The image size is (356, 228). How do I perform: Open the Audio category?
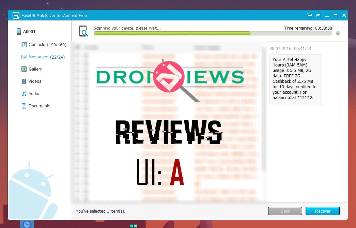tap(30, 94)
